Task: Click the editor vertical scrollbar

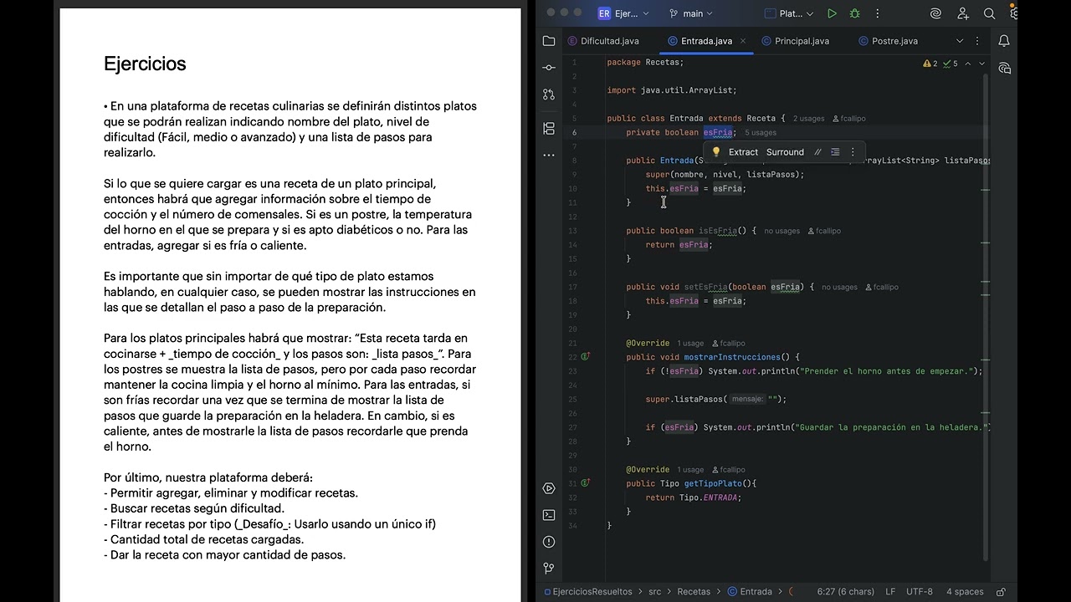Action: (986, 318)
